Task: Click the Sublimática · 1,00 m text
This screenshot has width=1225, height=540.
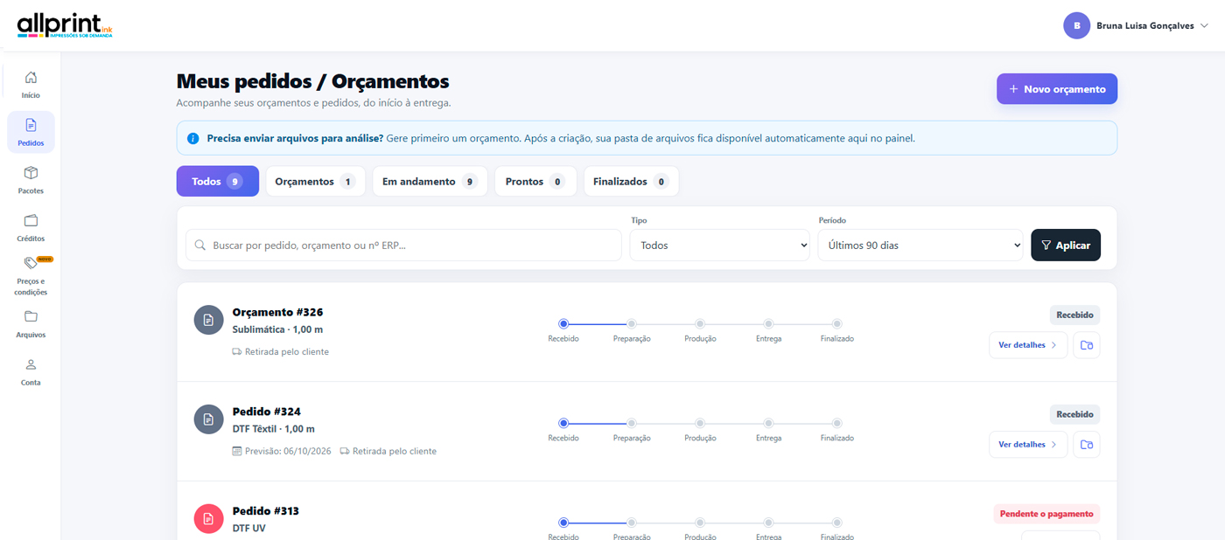Action: click(x=277, y=330)
